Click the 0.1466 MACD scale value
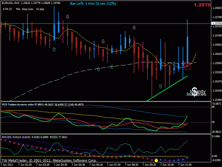This screenshot has width=222, height=167. (x=216, y=136)
